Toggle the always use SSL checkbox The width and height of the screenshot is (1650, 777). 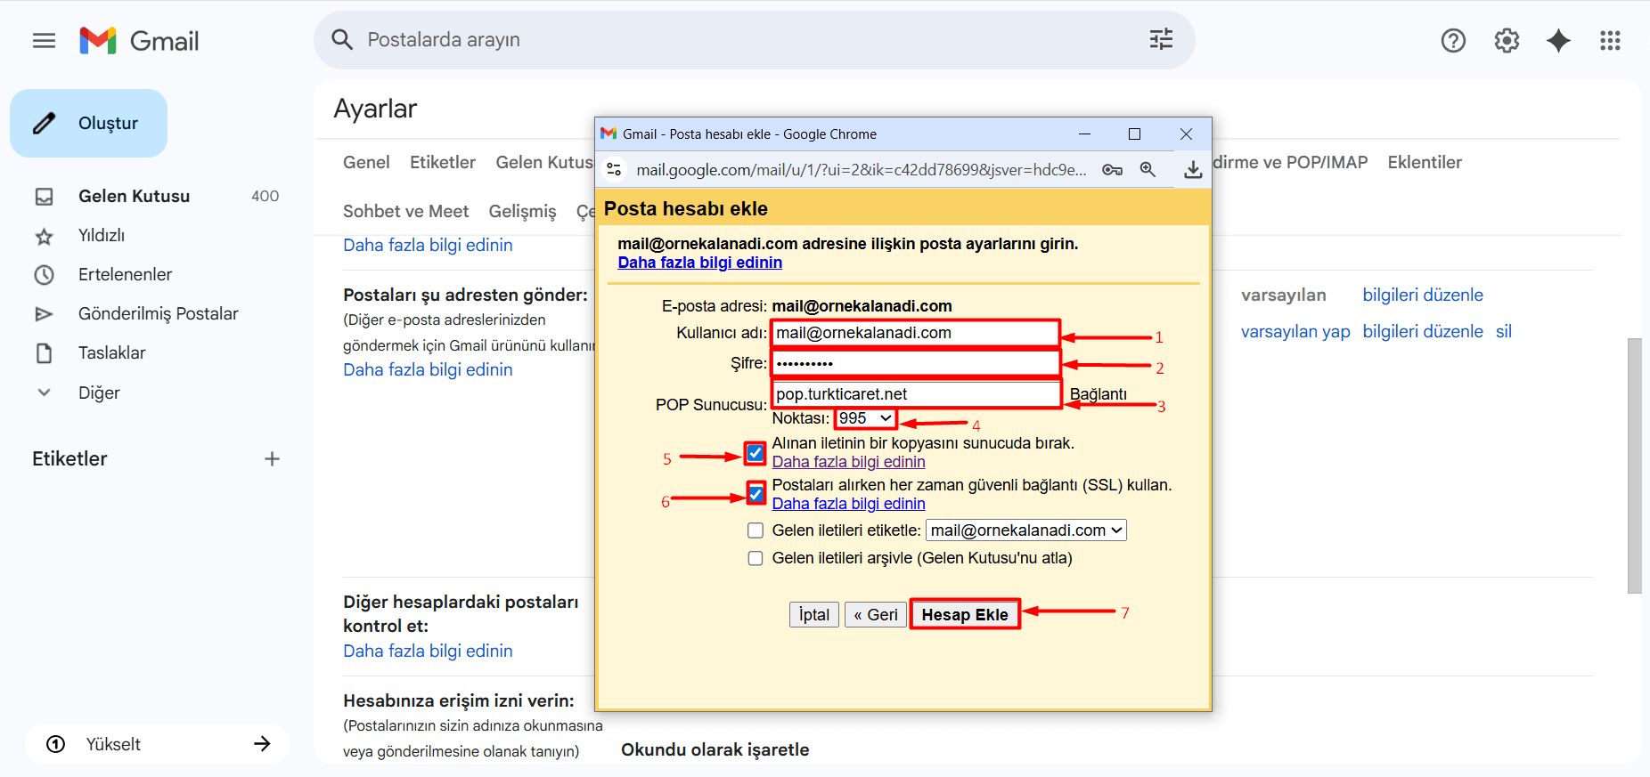click(x=756, y=494)
